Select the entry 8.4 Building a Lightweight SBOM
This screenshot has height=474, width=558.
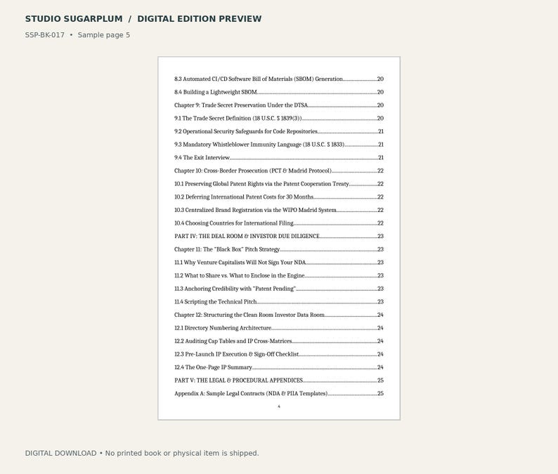coord(279,92)
